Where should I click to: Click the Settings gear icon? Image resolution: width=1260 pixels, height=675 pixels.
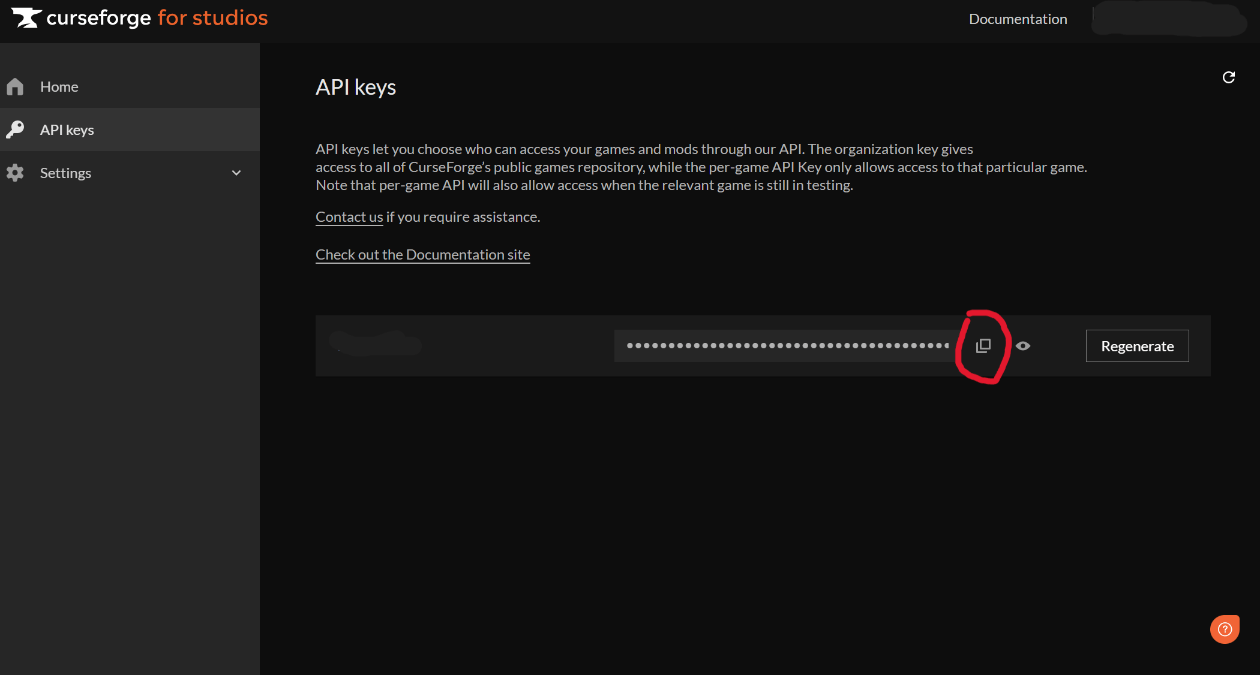point(16,173)
